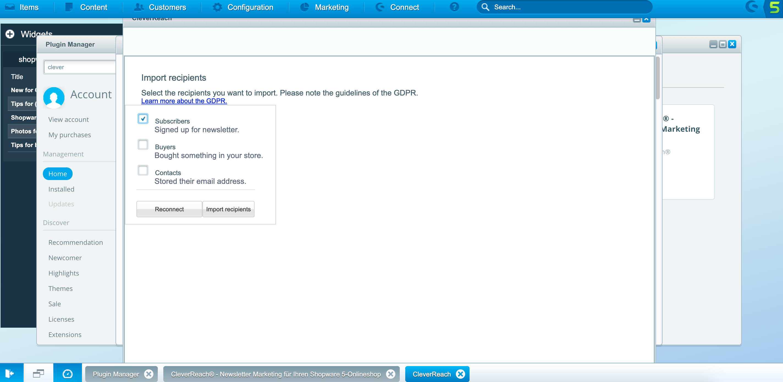This screenshot has width=783, height=382.
Task: Click the Account avatar icon
Action: click(54, 98)
